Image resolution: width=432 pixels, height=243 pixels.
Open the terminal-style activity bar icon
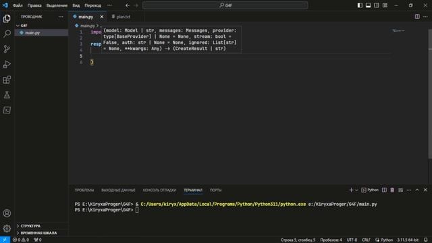click(7, 110)
